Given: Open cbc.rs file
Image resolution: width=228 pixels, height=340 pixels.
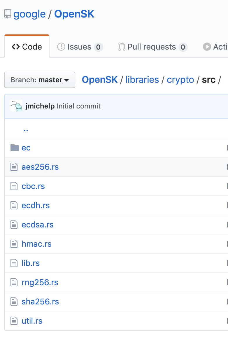Looking at the screenshot, I should pyautogui.click(x=33, y=186).
